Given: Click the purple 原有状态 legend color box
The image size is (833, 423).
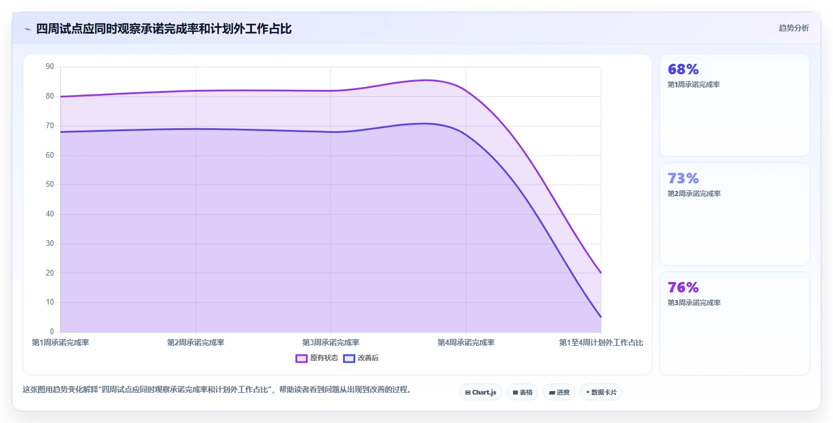Looking at the screenshot, I should pos(301,359).
